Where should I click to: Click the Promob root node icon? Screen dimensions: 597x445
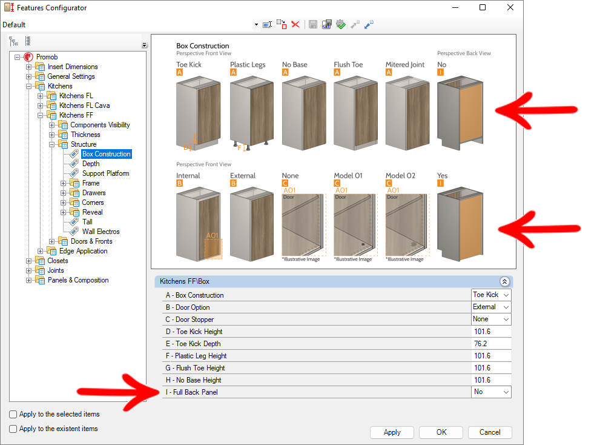click(28, 57)
